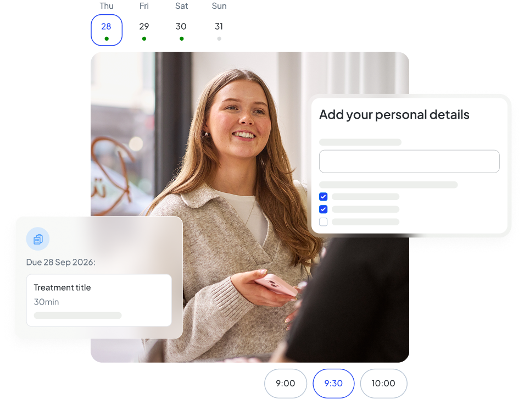Select Thursday 28 in the date picker

106,30
